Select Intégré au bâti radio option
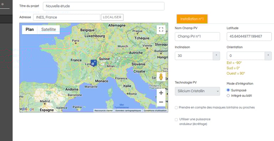The image size is (274, 141). click(x=228, y=96)
